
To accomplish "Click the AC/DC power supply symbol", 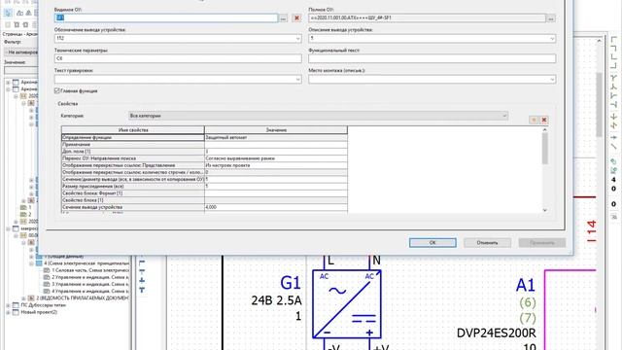I will 347,304.
